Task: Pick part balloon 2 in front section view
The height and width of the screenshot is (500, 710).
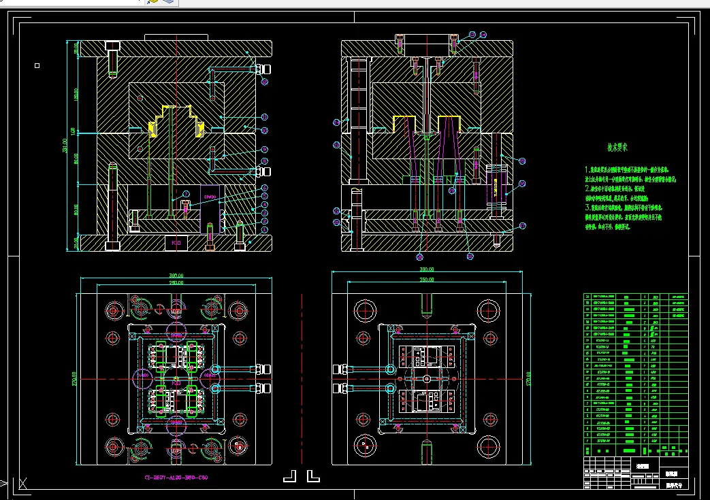Action: (264, 221)
